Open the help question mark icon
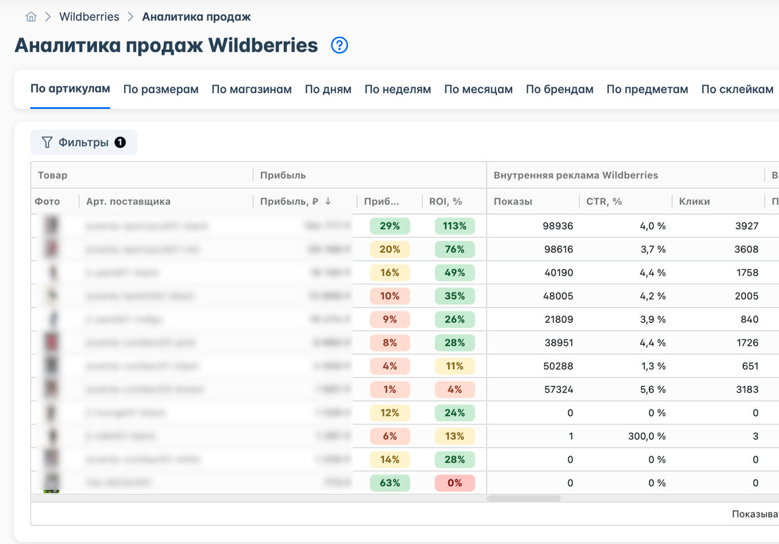This screenshot has height=544, width=779. pyautogui.click(x=339, y=45)
